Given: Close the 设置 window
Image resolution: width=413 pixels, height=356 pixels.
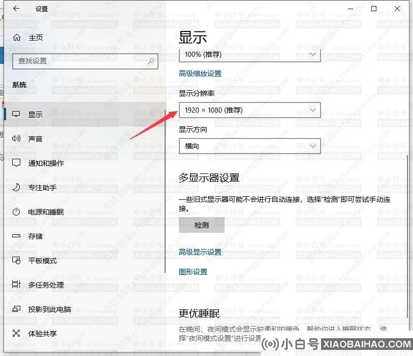Looking at the screenshot, I should [397, 9].
